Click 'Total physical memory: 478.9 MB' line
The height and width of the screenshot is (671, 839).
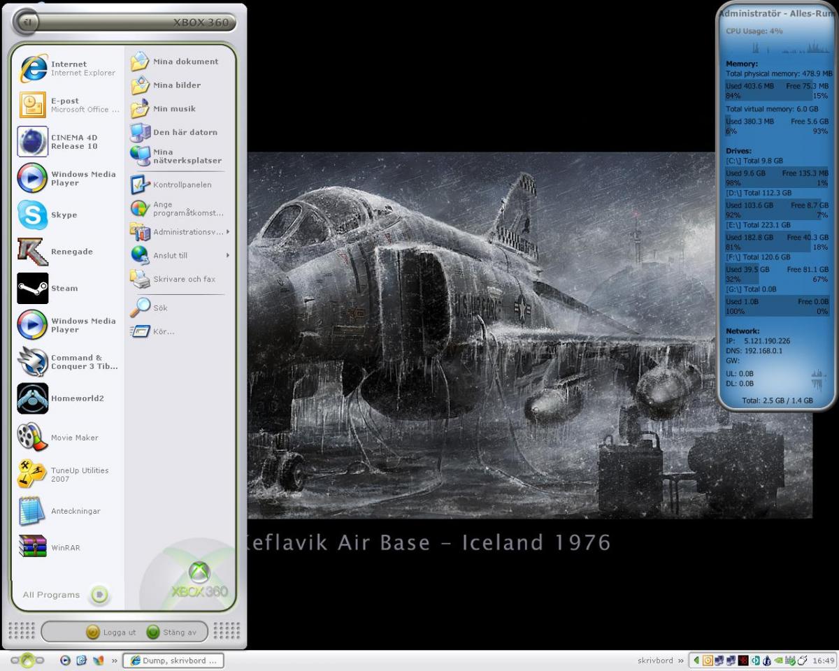pos(779,73)
